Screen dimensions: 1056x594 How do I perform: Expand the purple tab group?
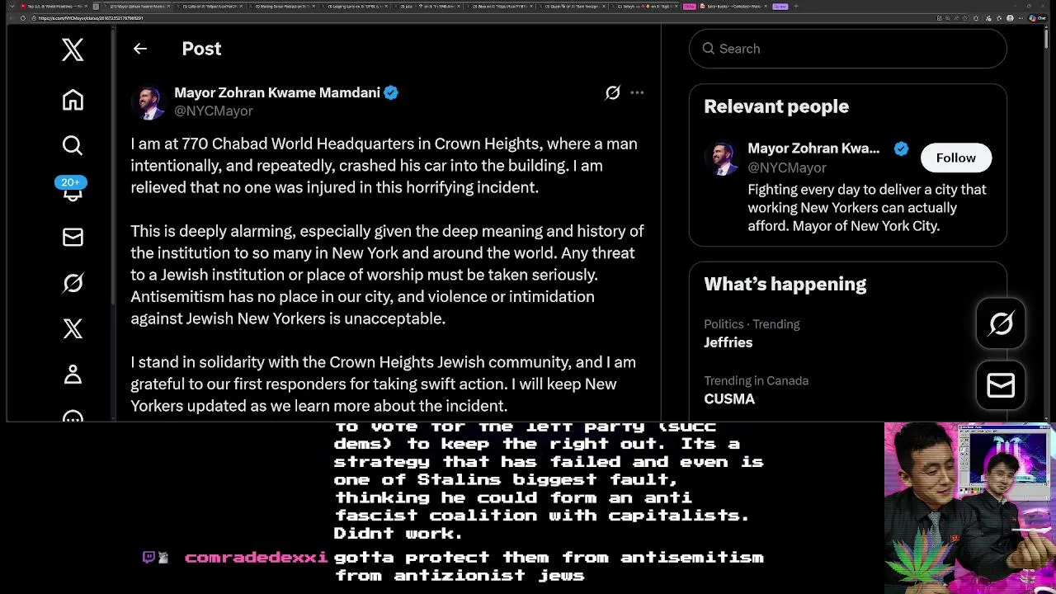[x=780, y=7]
